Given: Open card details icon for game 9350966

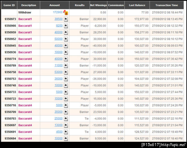Looking at the screenshot, I should pyautogui.click(x=66, y=26).
